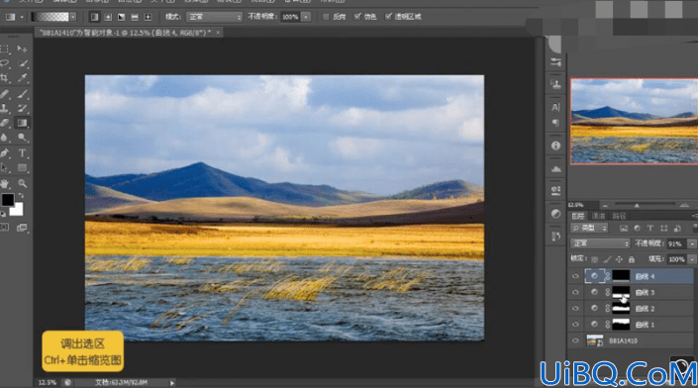Image resolution: width=698 pixels, height=388 pixels.
Task: Select the Zoom tool
Action: tap(22, 183)
